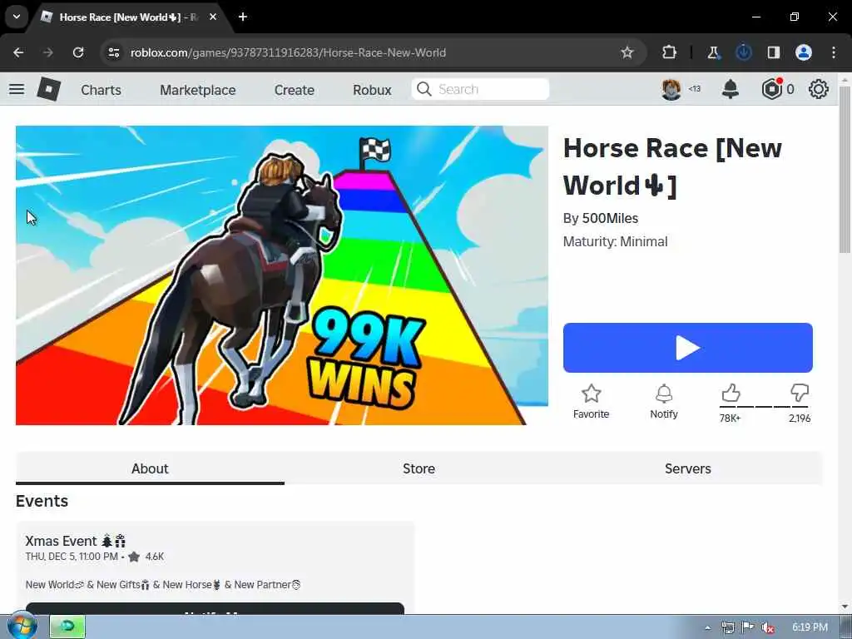Viewport: 852px width, 639px height.
Task: Open the Roblox settings gear
Action: pyautogui.click(x=819, y=89)
